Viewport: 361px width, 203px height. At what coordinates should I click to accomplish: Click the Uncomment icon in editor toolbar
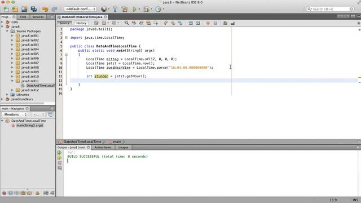[232, 23]
